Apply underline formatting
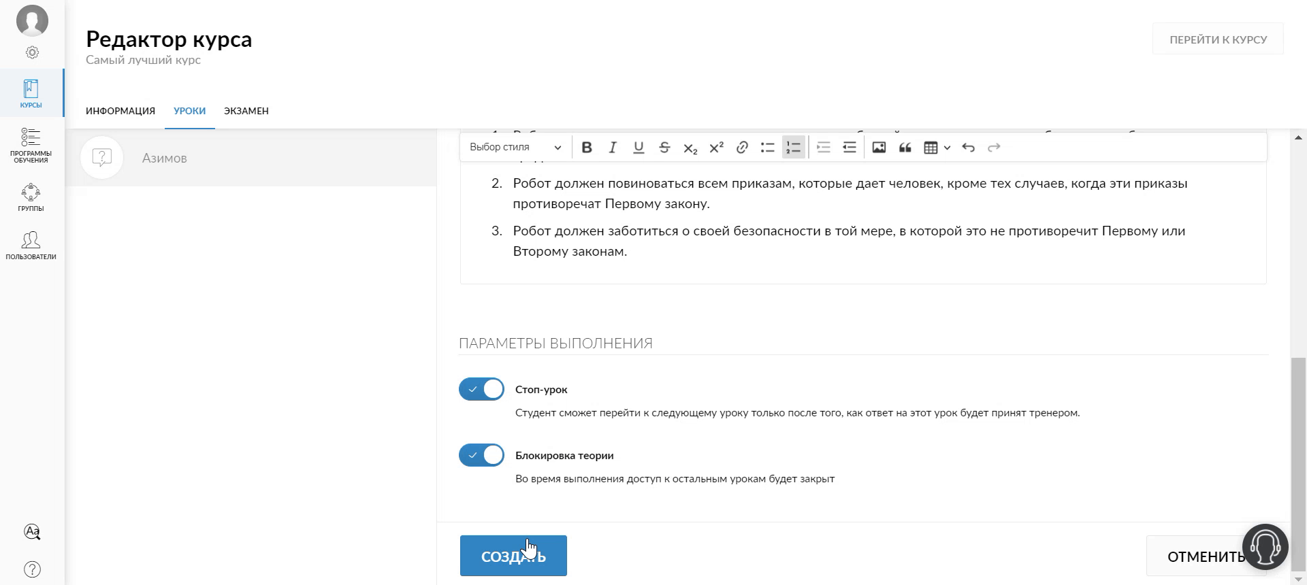Viewport: 1307px width, 585px height. pos(639,148)
